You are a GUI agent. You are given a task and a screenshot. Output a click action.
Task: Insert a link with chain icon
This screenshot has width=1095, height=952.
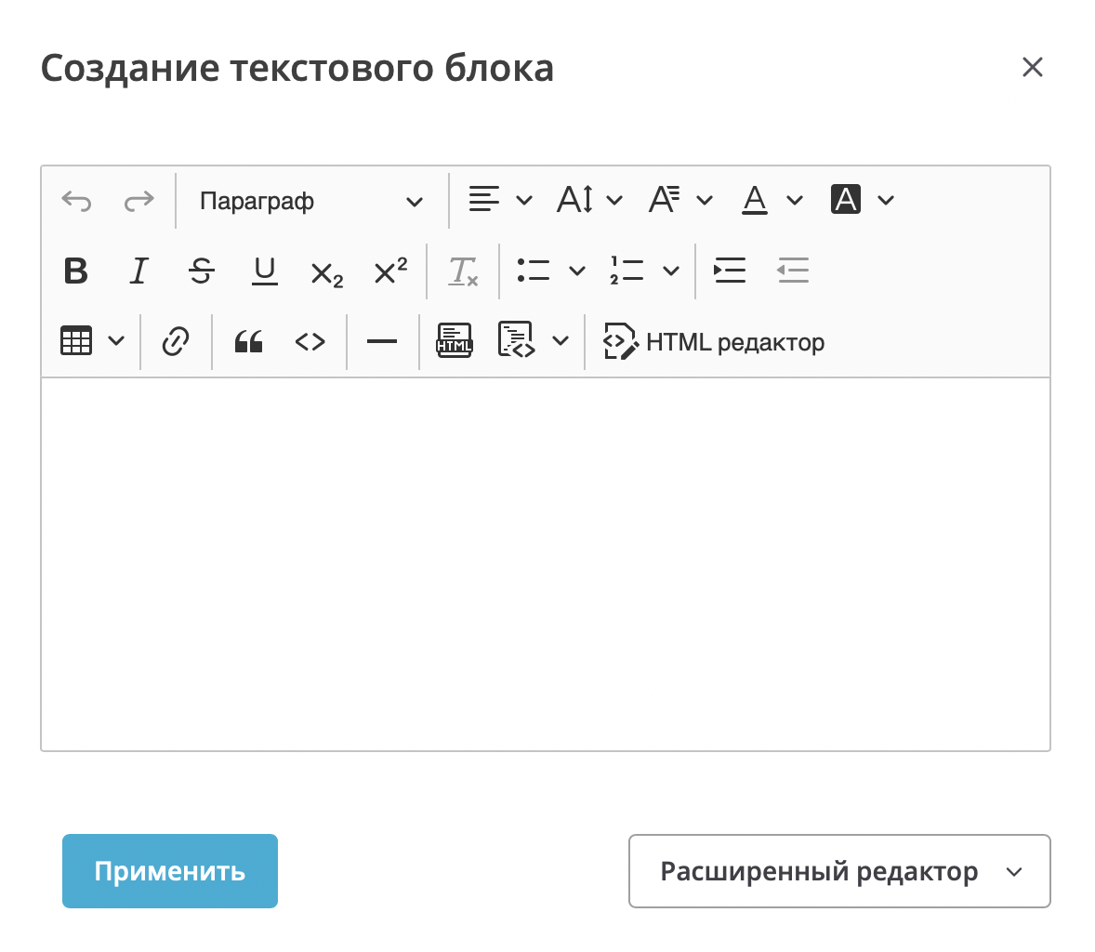pos(176,342)
